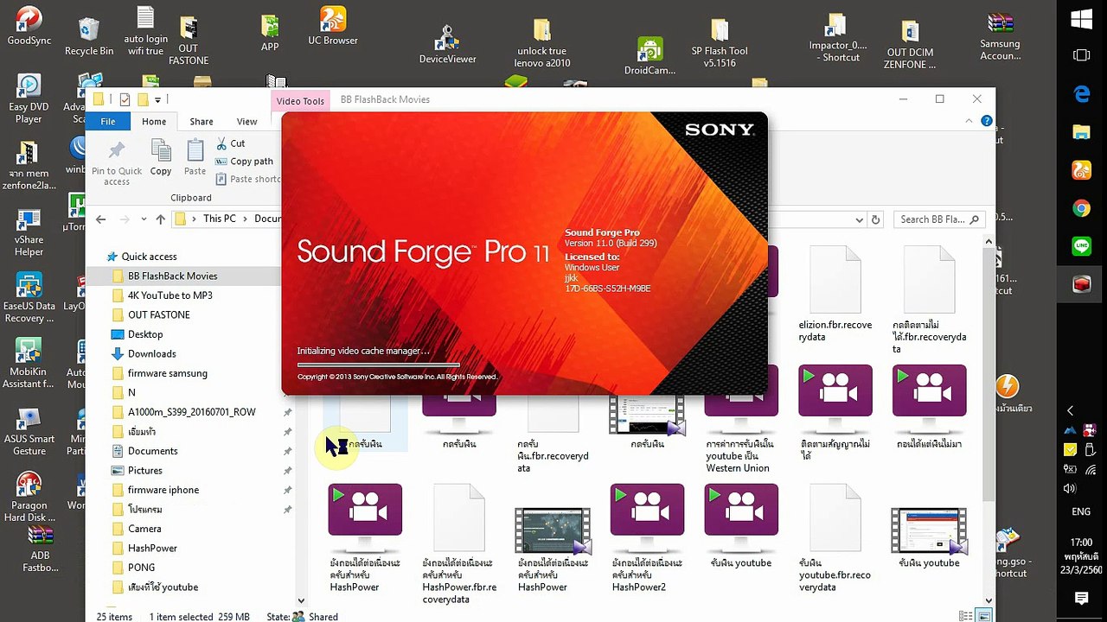Viewport: 1107px width, 622px height.
Task: Switch to the Share ribbon tab
Action: coord(202,122)
